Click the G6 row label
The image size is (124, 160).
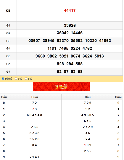click(8, 64)
